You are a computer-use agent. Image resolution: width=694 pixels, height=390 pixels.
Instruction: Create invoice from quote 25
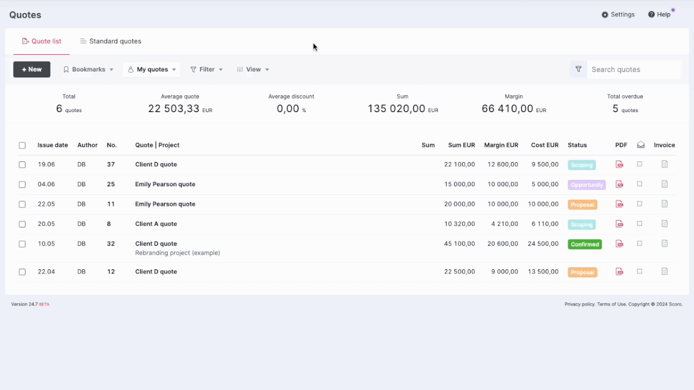(x=664, y=184)
